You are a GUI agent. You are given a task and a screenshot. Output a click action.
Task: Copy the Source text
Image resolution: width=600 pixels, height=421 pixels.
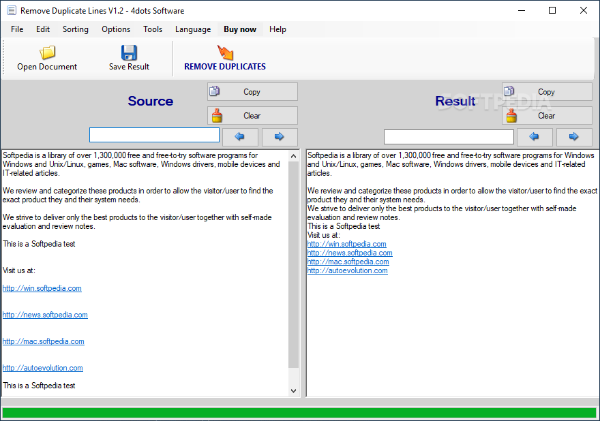252,92
